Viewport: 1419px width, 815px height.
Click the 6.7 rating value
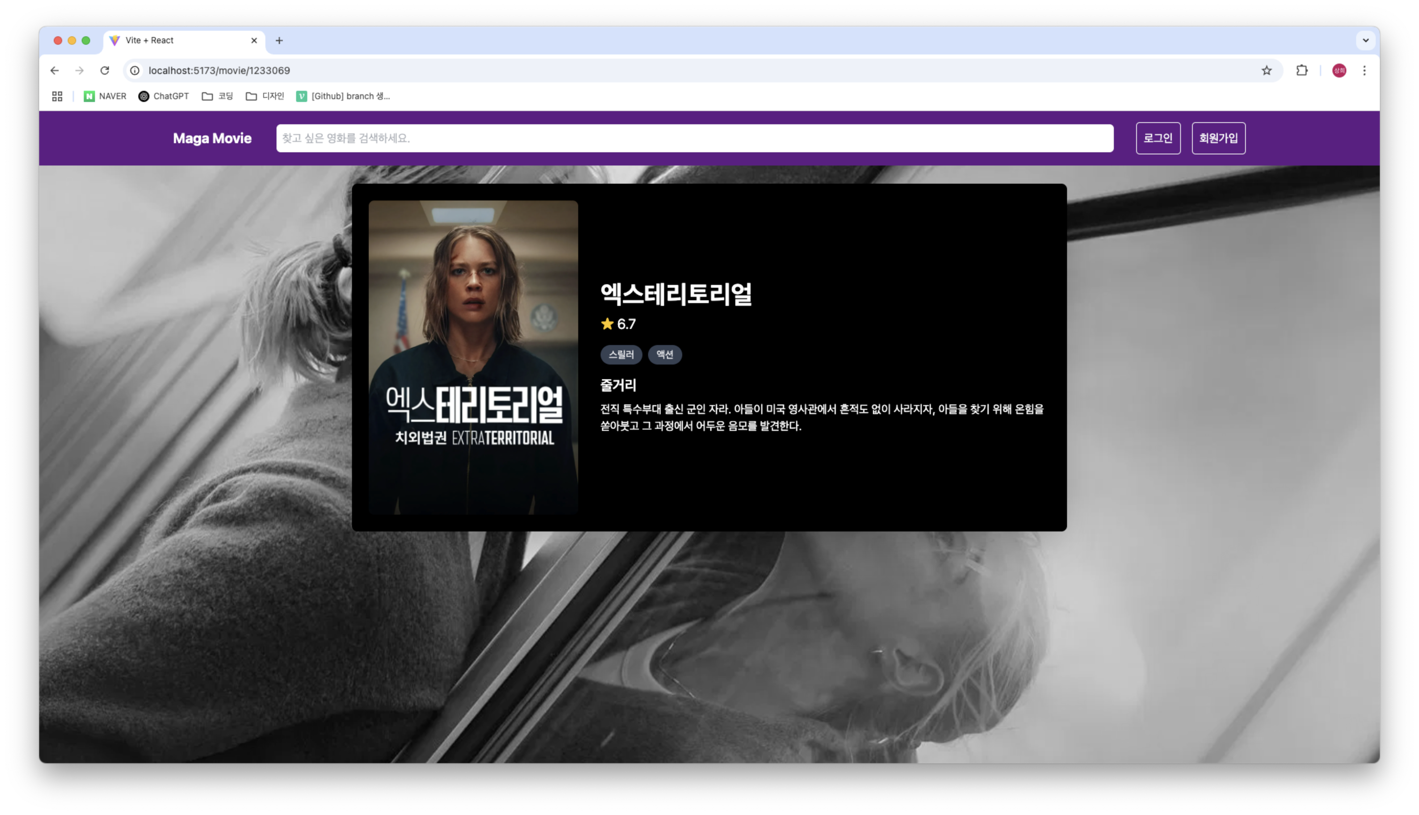coord(626,324)
